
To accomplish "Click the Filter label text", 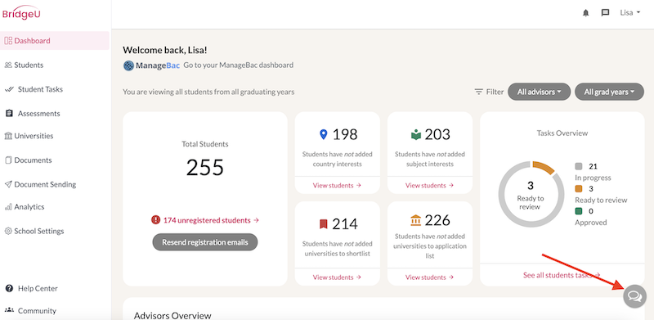I will click(495, 92).
